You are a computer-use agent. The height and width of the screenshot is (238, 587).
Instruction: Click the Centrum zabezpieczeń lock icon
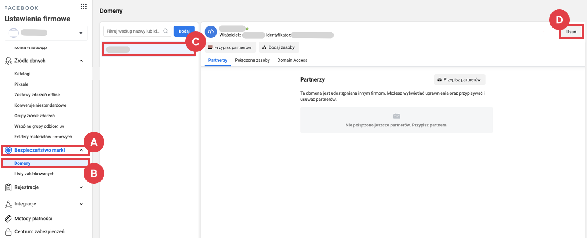pos(8,232)
